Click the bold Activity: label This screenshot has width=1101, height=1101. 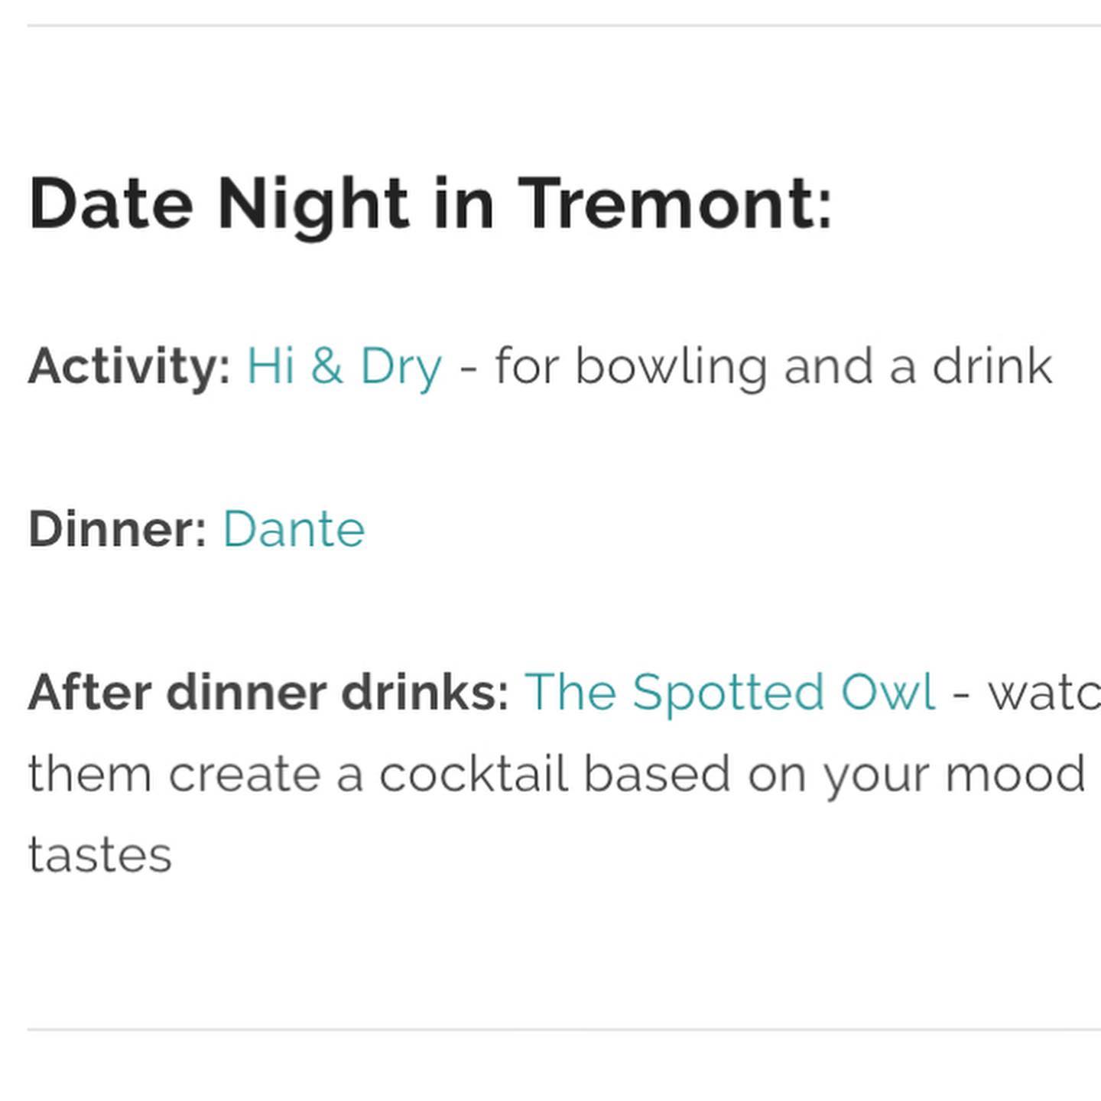coord(129,366)
